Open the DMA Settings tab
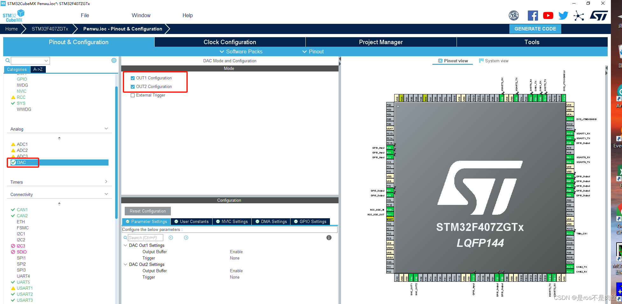The width and height of the screenshot is (622, 304). click(x=271, y=221)
